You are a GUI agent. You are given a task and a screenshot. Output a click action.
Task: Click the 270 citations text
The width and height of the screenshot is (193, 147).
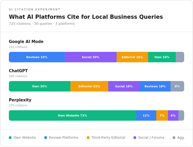[18, 106]
